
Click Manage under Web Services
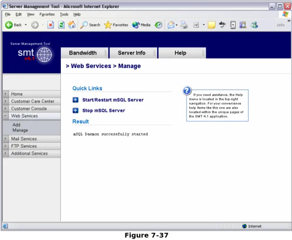tap(20, 130)
